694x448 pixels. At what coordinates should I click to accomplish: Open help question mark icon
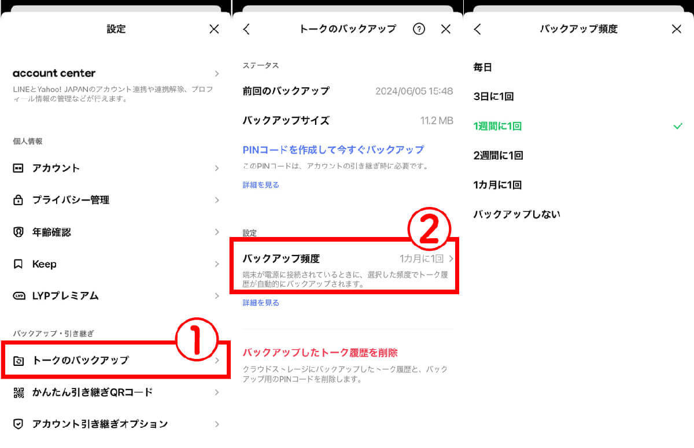coord(419,29)
